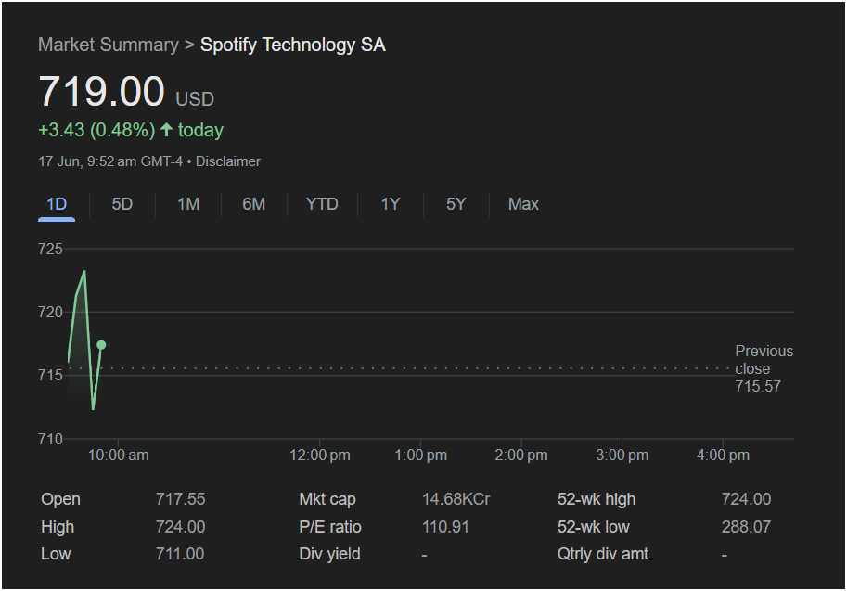This screenshot has width=847, height=591.
Task: Click the 725 y-axis label
Action: pyautogui.click(x=50, y=249)
